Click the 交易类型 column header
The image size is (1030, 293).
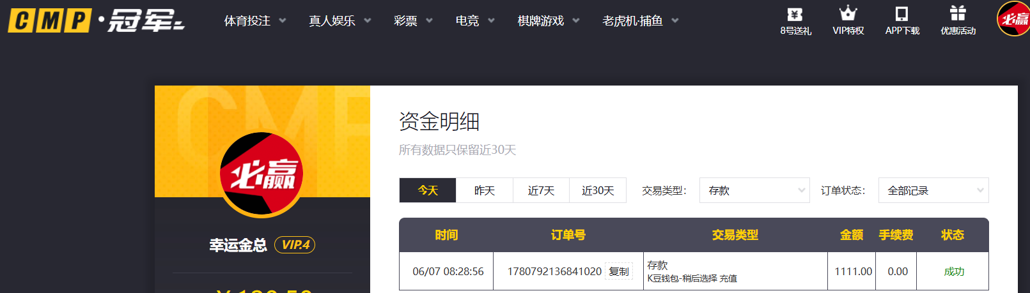(735, 235)
